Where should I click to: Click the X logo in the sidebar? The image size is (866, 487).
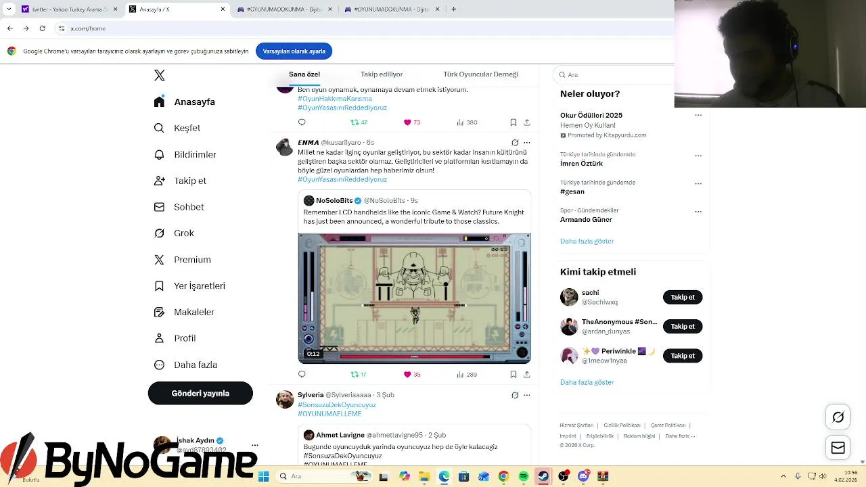point(160,75)
